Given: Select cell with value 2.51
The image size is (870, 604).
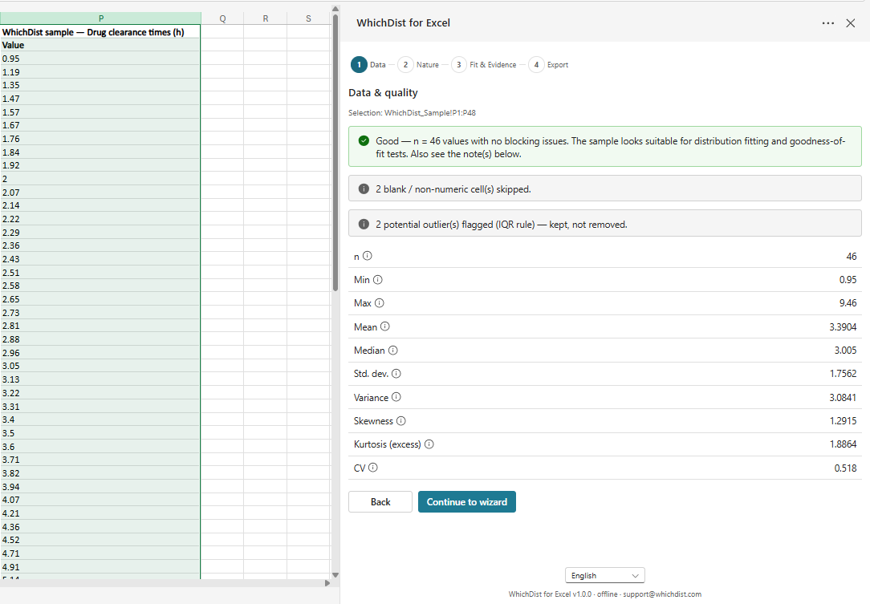Looking at the screenshot, I should pyautogui.click(x=100, y=273).
